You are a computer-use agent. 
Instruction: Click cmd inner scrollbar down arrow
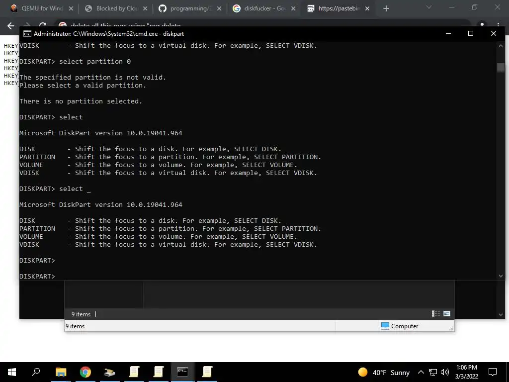click(x=501, y=276)
